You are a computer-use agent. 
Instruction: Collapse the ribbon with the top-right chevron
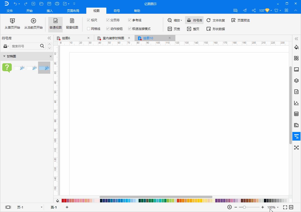tap(296, 10)
